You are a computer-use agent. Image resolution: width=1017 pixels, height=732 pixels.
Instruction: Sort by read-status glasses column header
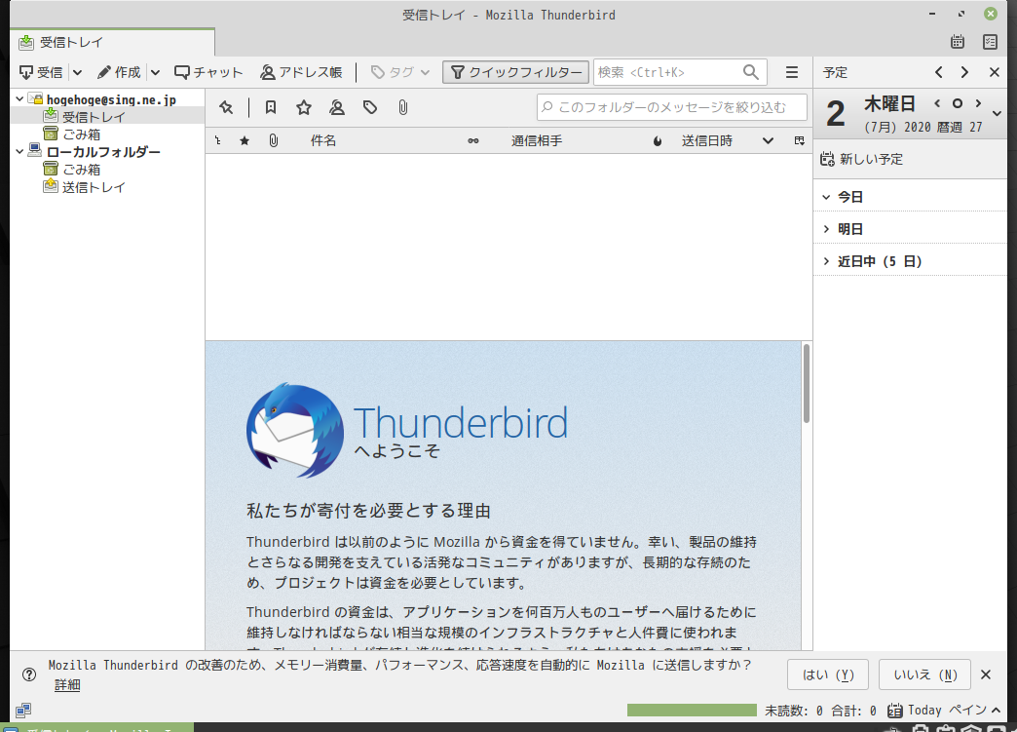pos(473,140)
